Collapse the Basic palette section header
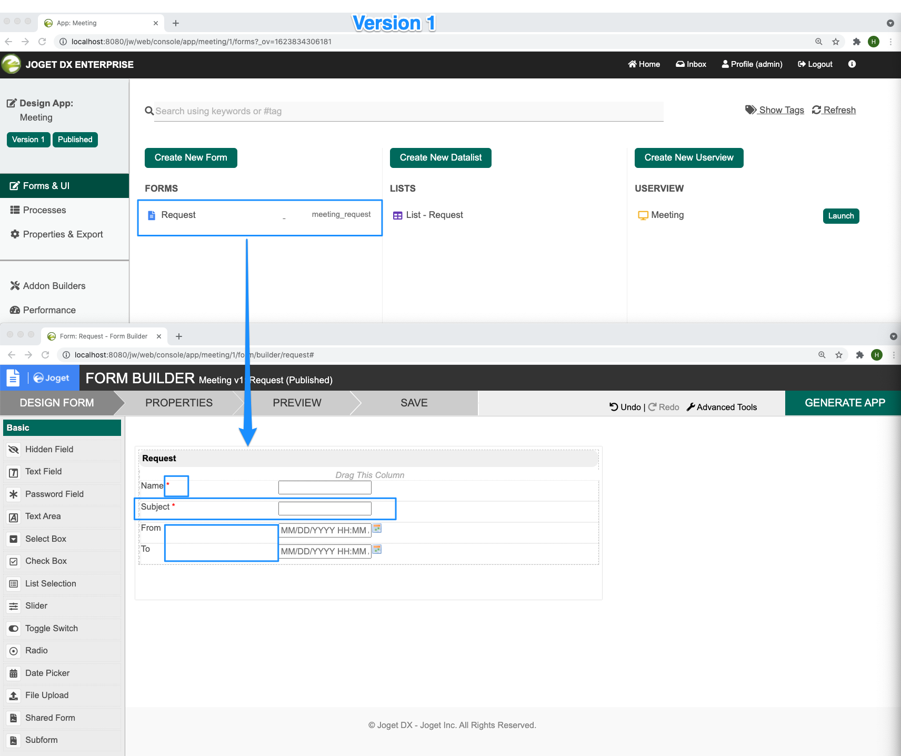Image resolution: width=901 pixels, height=756 pixels. coord(62,427)
